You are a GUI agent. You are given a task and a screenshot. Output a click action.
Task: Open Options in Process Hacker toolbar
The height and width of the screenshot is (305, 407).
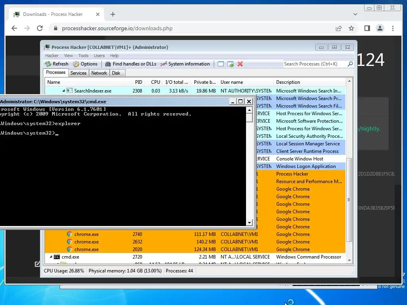[x=85, y=64]
